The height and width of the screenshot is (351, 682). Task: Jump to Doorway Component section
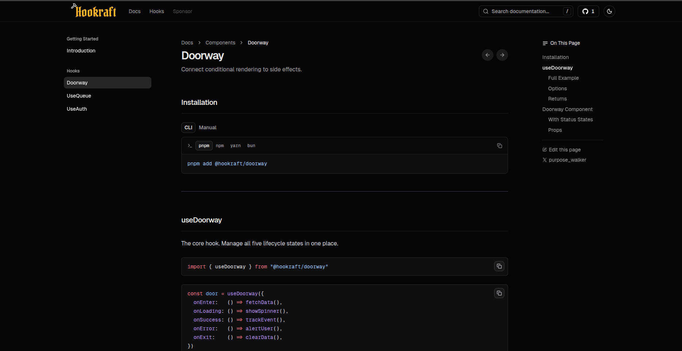(567, 109)
